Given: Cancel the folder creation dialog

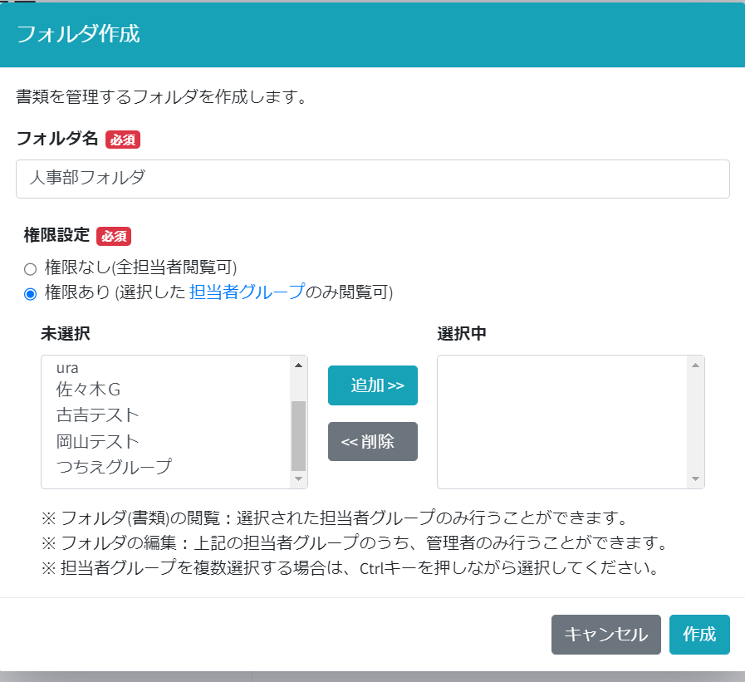Looking at the screenshot, I should [x=605, y=635].
